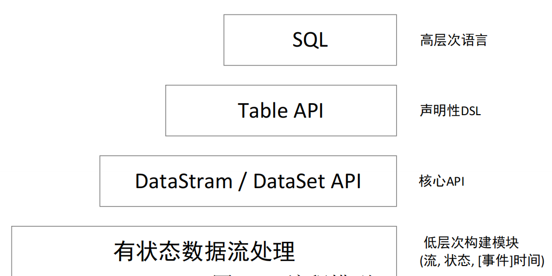Click "API" in the 核心API label
This screenshot has height=276, width=552.
[x=455, y=182]
